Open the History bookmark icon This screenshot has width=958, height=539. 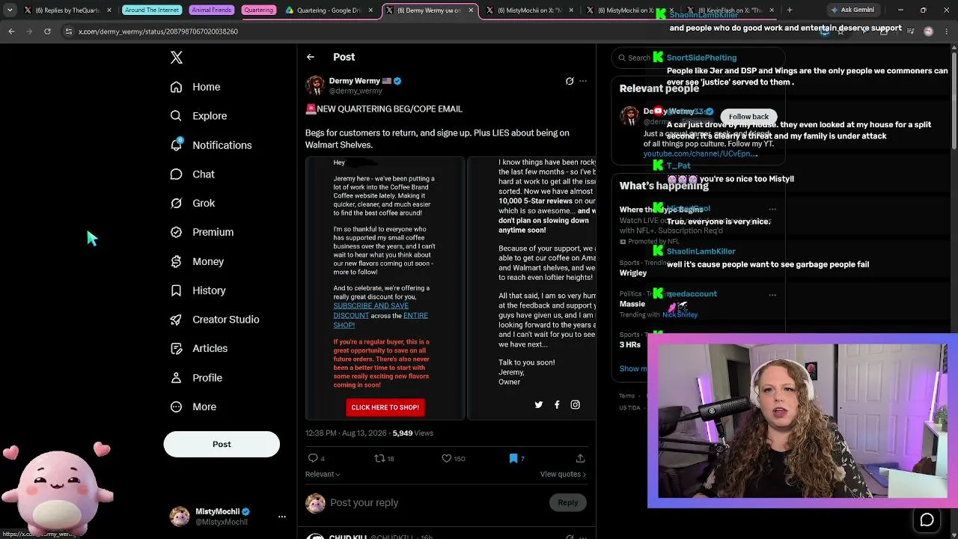coord(176,290)
